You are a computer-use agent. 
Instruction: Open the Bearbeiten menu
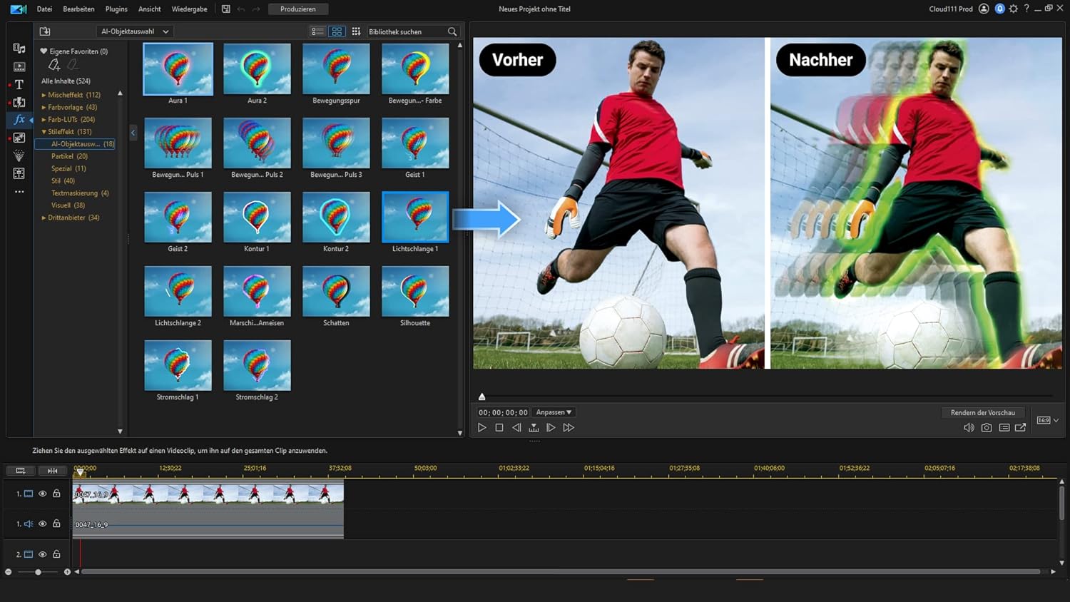point(78,9)
